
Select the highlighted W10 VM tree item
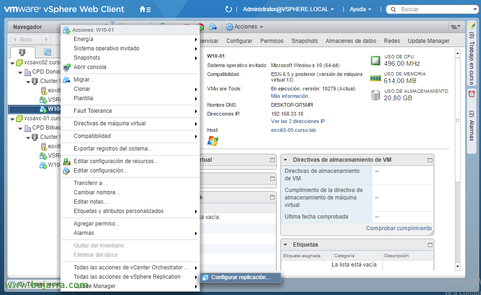35,110
